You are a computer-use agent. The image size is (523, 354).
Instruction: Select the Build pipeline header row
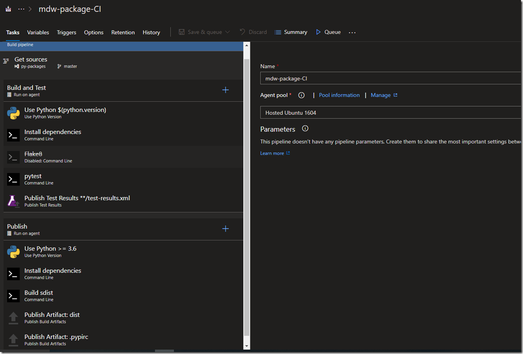pos(122,46)
